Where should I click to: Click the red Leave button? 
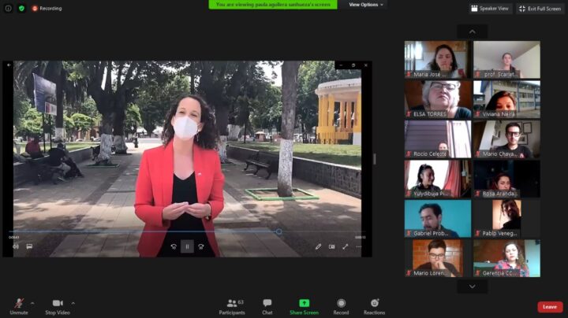coord(550,307)
